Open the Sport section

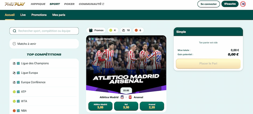click(55, 4)
